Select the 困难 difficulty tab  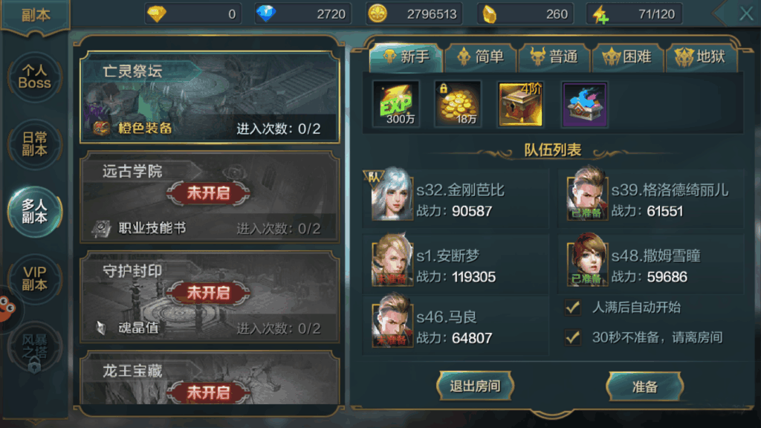pyautogui.click(x=627, y=57)
